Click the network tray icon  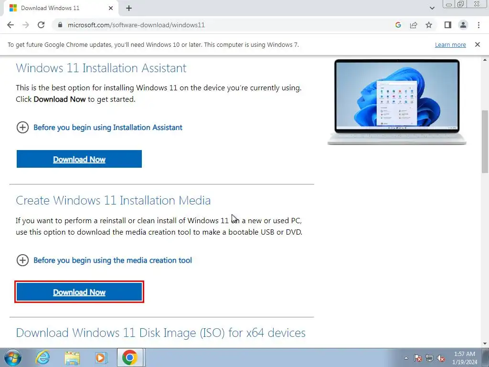(429, 358)
